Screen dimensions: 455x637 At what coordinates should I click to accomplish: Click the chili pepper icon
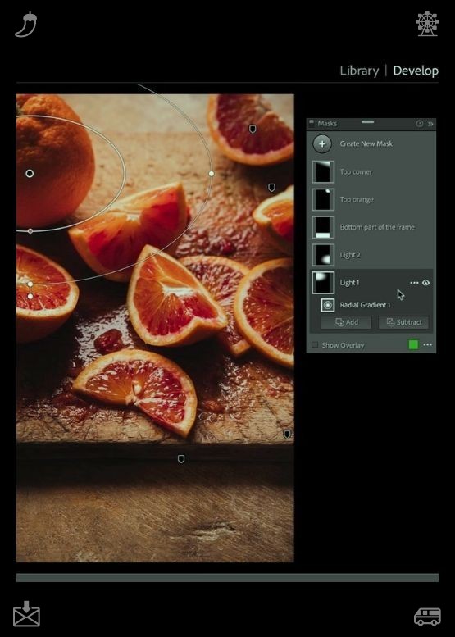click(x=26, y=25)
